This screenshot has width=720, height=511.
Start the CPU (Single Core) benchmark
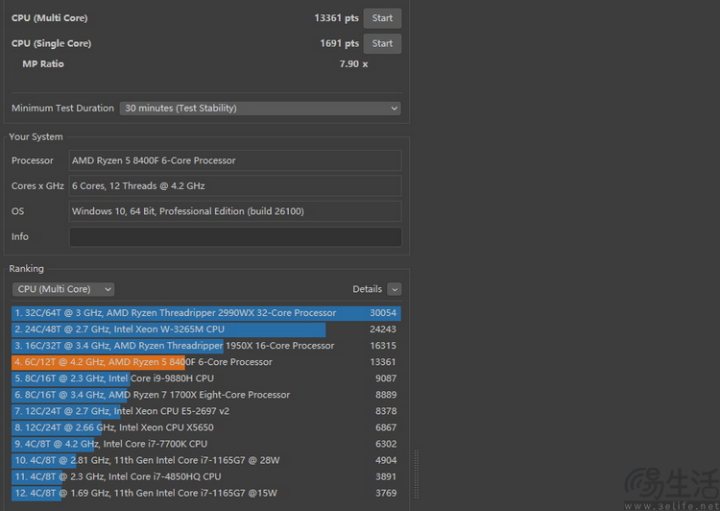(382, 43)
